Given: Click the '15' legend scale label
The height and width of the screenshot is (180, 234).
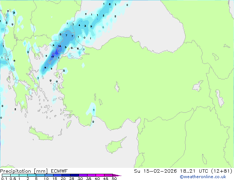Looking at the screenshot, I should [55, 179].
